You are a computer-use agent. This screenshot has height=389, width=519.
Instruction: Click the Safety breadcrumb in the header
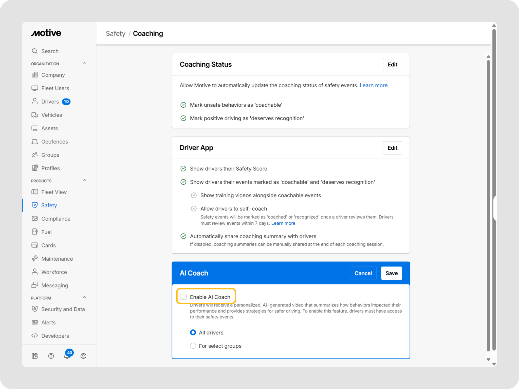point(116,34)
